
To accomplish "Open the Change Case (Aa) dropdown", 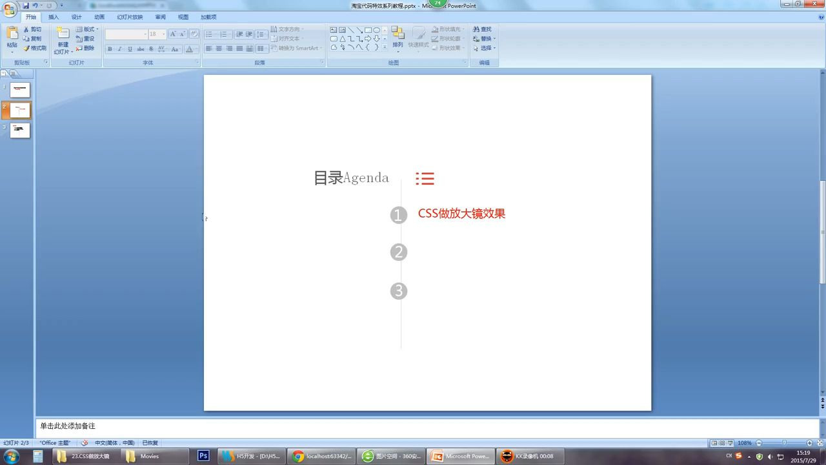I will 175,49.
